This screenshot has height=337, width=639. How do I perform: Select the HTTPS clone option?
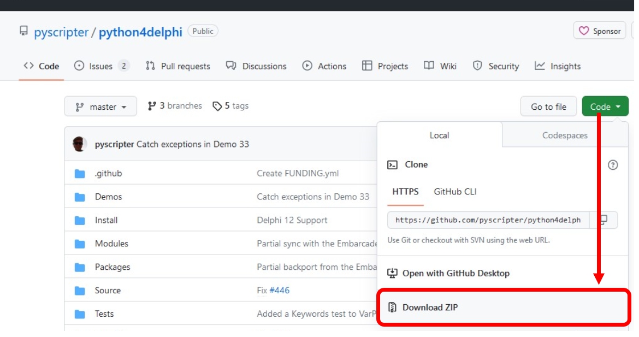click(404, 192)
